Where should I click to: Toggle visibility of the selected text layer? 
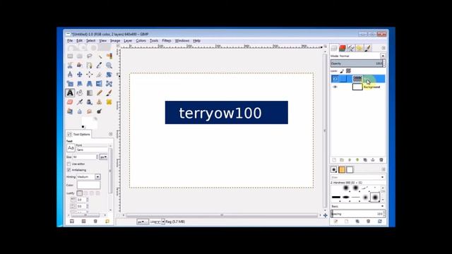coord(335,78)
